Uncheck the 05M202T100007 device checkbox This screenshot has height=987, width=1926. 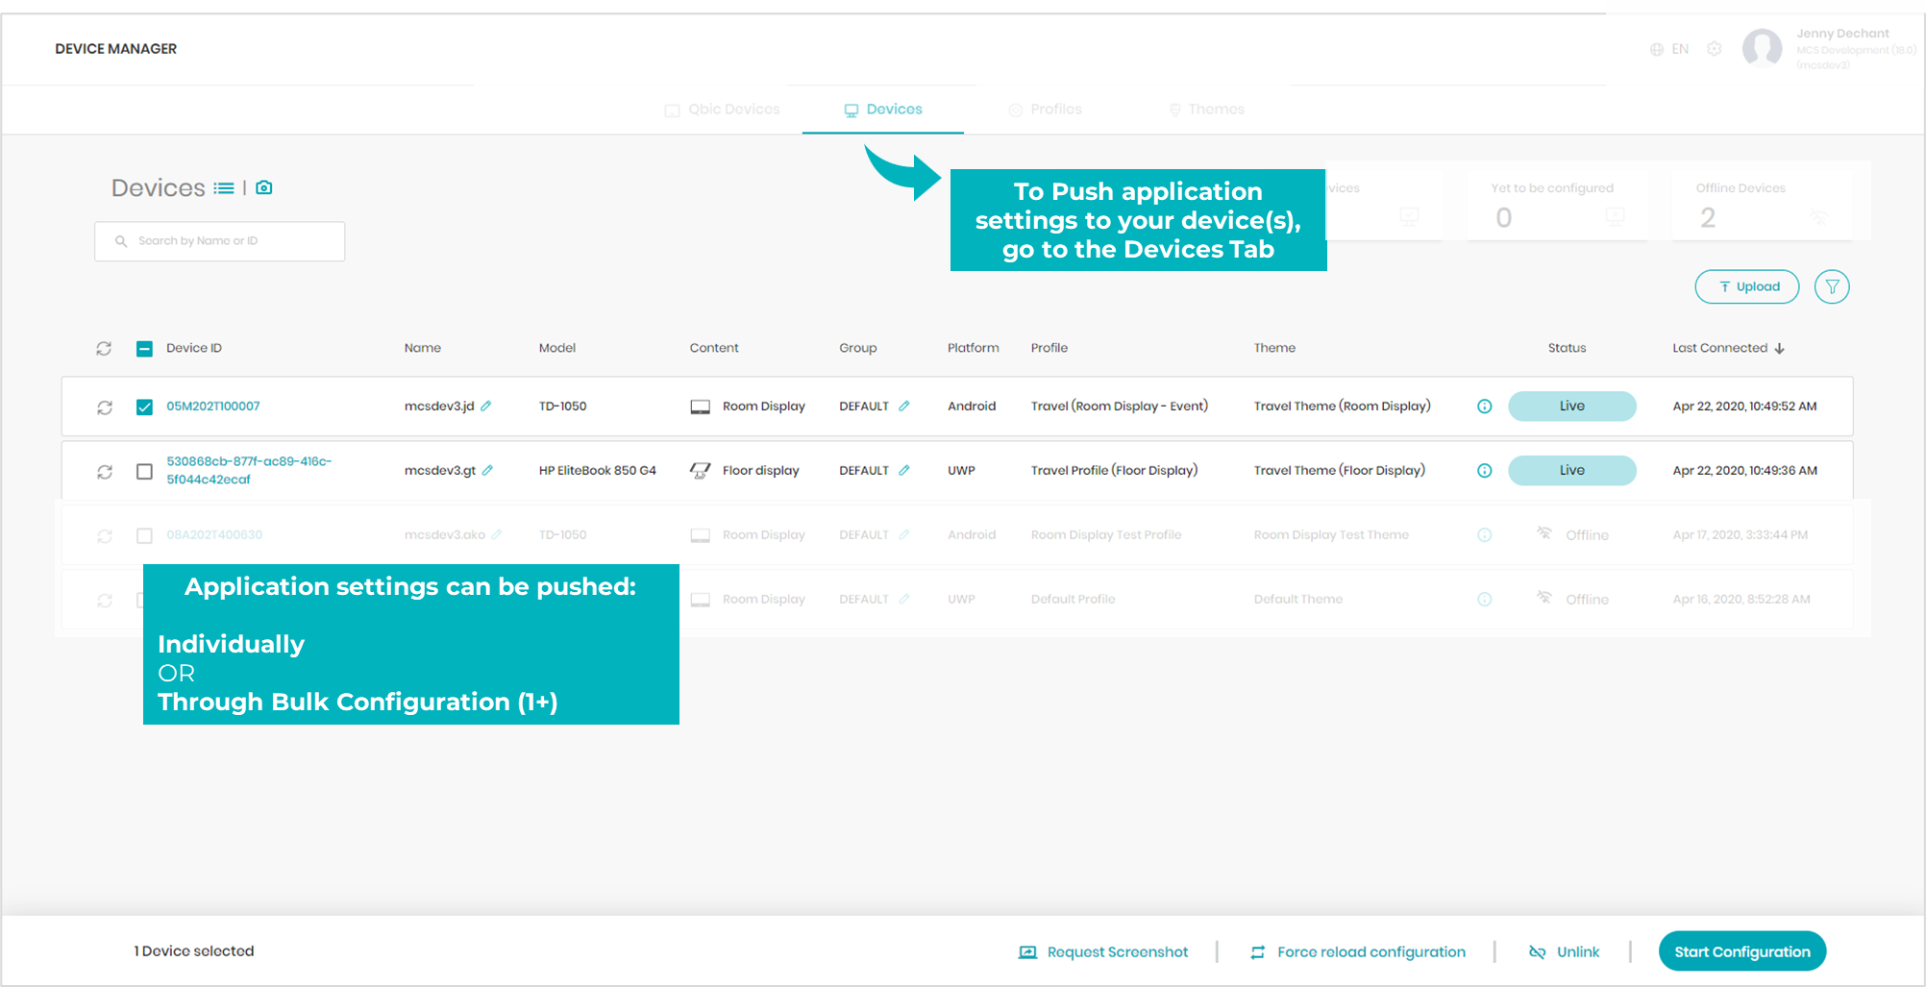144,407
